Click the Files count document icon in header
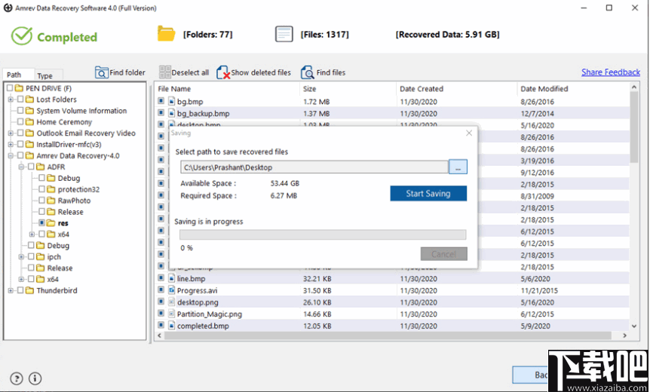This screenshot has width=650, height=392. coord(284,34)
